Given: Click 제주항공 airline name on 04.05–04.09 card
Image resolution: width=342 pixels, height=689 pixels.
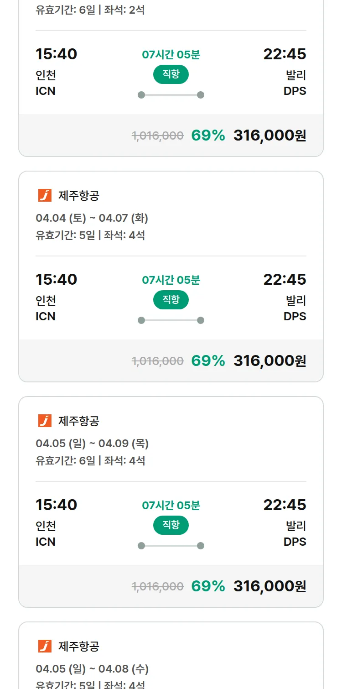Looking at the screenshot, I should coord(79,421).
